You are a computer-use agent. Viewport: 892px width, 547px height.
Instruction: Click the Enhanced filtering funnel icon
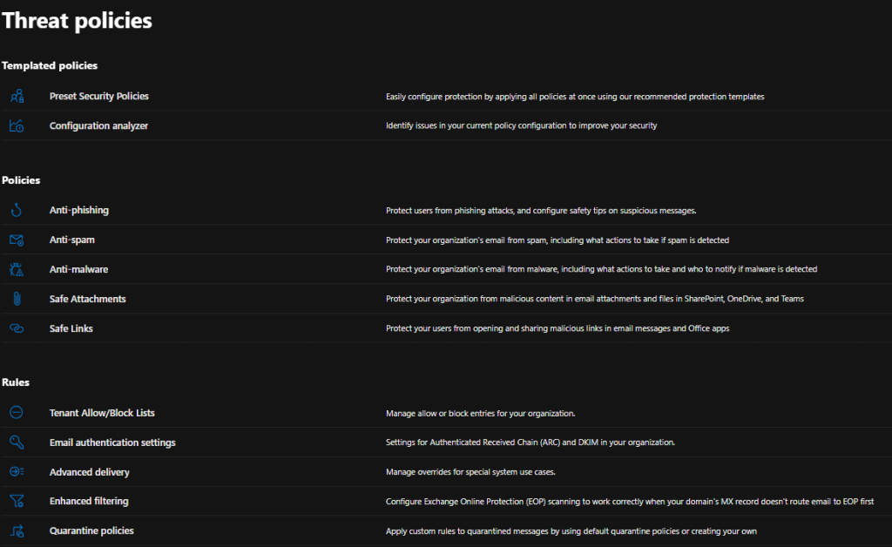click(x=17, y=501)
